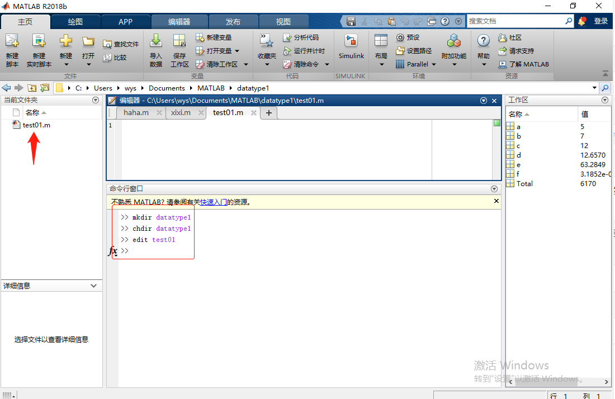The height and width of the screenshot is (399, 615).
Task: Click the forward arrow in address bar
Action: (18, 88)
